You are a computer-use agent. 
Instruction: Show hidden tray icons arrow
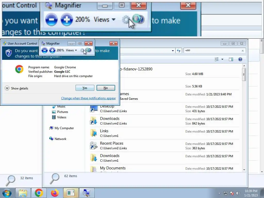click(x=219, y=193)
